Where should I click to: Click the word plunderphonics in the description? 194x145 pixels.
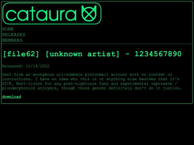[x=19, y=88]
